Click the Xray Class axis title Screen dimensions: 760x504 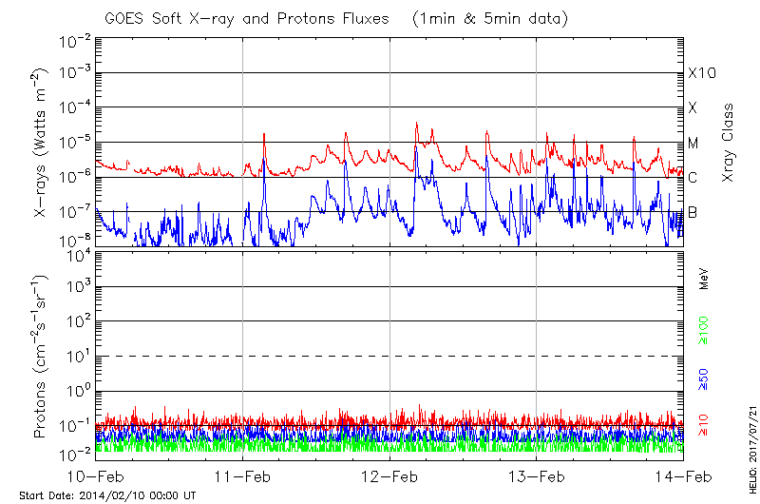(729, 143)
